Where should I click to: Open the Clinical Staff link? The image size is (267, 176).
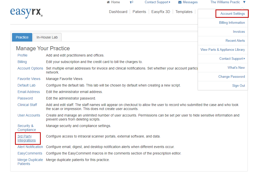pos(27,105)
